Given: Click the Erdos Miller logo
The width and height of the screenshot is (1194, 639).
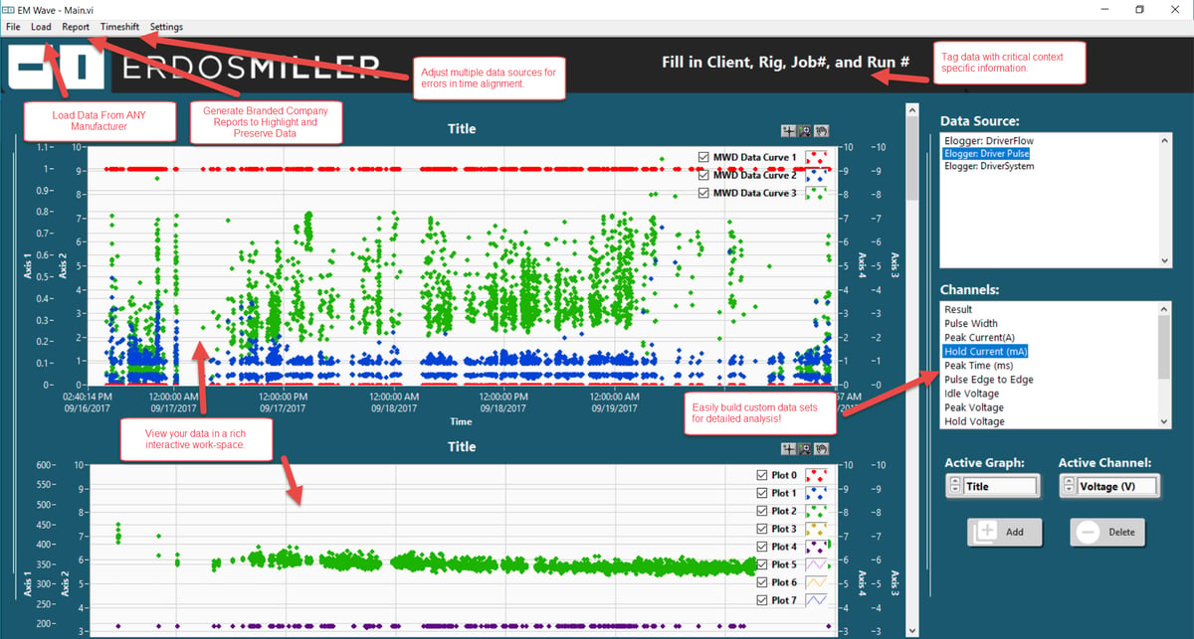Looking at the screenshot, I should pyautogui.click(x=193, y=67).
